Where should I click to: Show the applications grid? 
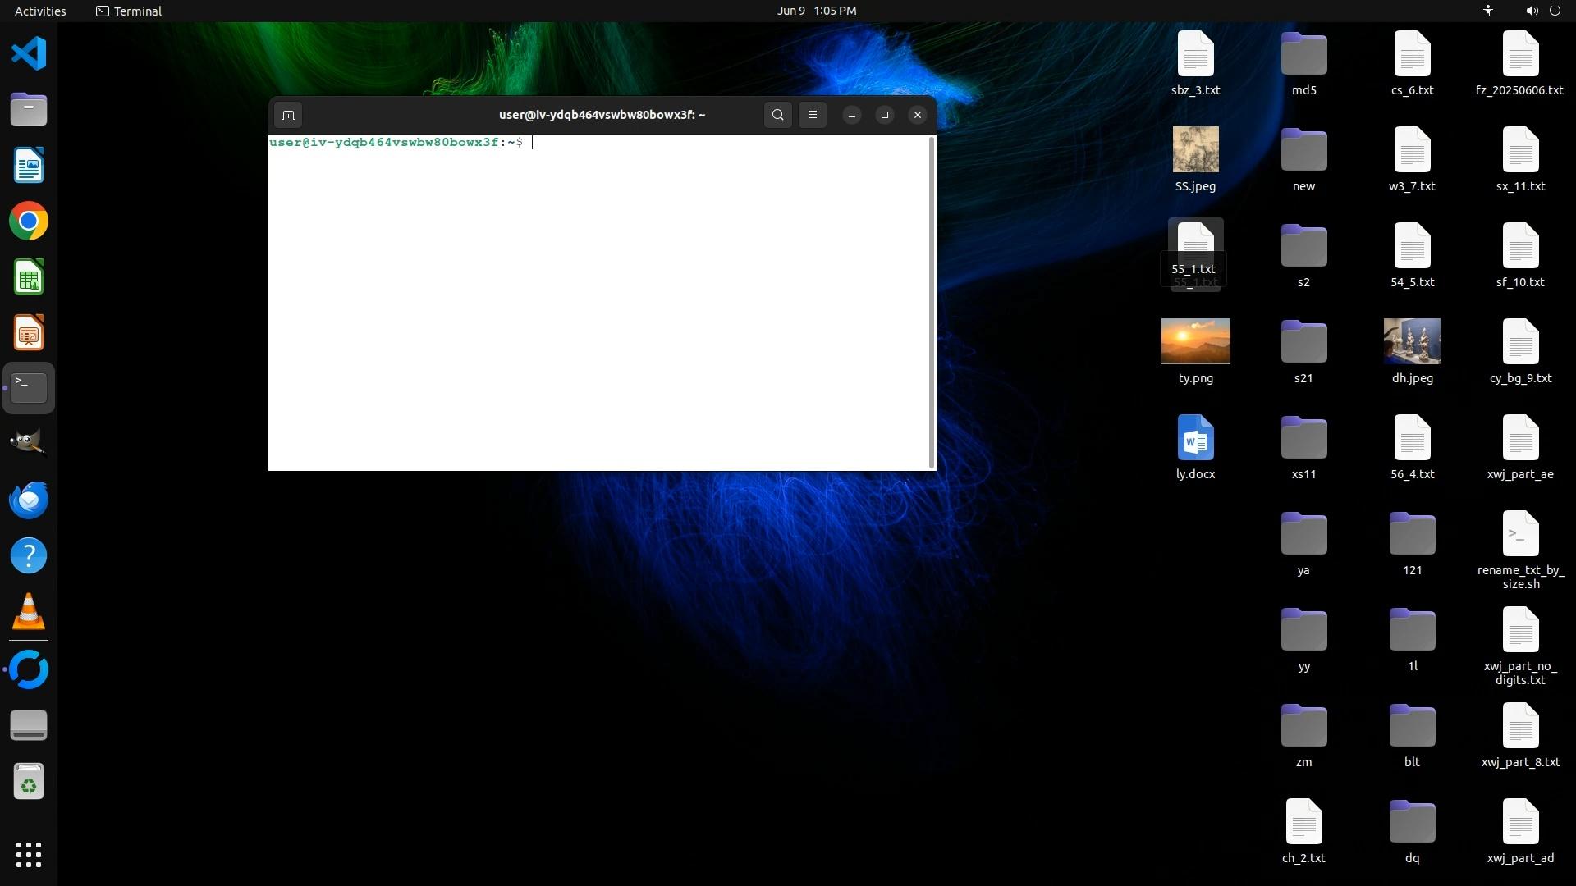[x=29, y=854]
